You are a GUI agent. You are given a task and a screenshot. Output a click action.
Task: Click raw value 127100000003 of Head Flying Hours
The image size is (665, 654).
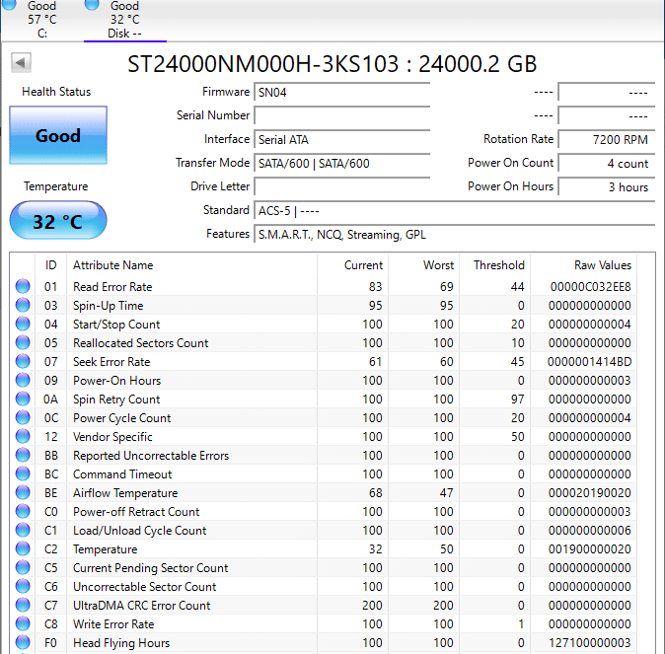point(589,643)
